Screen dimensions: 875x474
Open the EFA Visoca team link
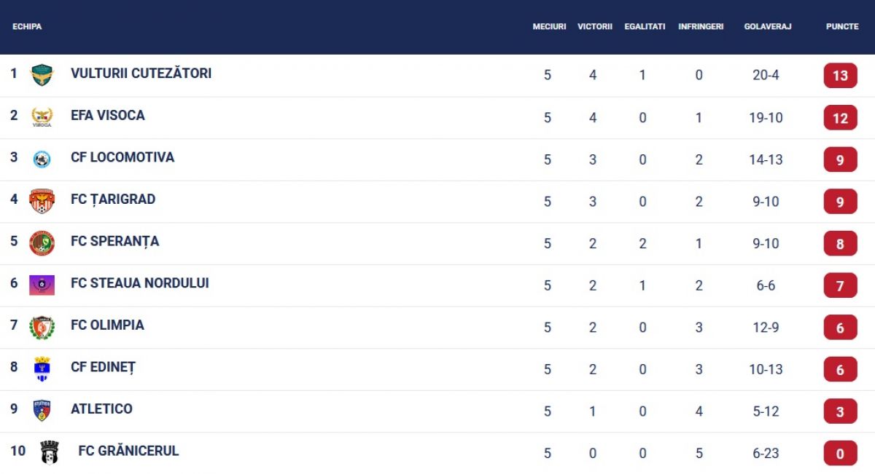coord(107,115)
